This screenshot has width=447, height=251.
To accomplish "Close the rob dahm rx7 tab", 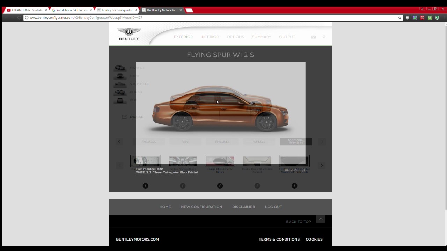I will (x=91, y=10).
